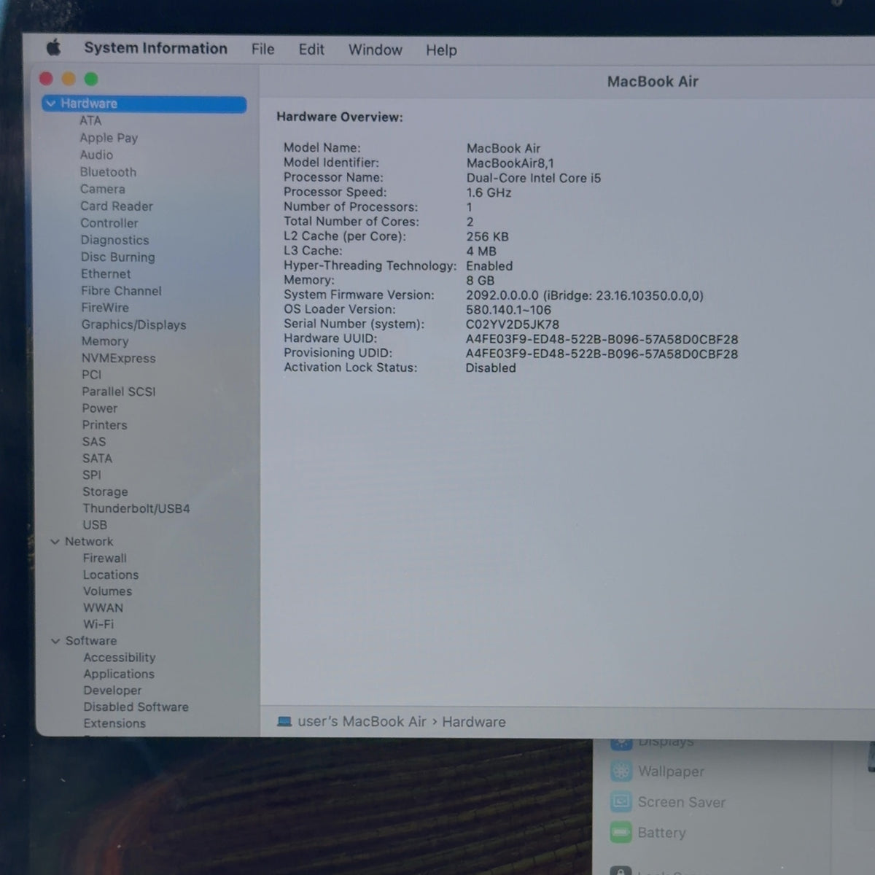This screenshot has width=875, height=875.
Task: Click user's MacBook Air in path bar
Action: [362, 721]
